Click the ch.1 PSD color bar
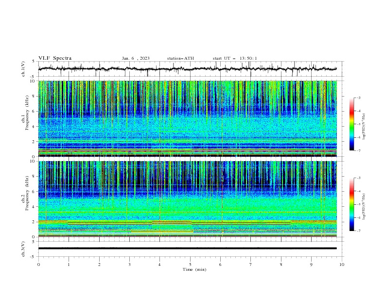 pyautogui.click(x=352, y=124)
